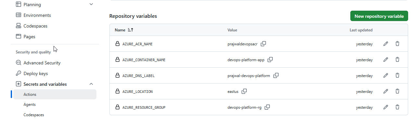The image size is (413, 122).
Task: Click the Last updated column header
Action: click(361, 30)
